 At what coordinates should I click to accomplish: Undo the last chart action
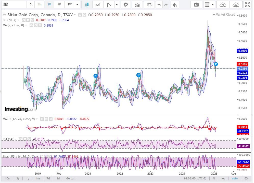[159, 5]
